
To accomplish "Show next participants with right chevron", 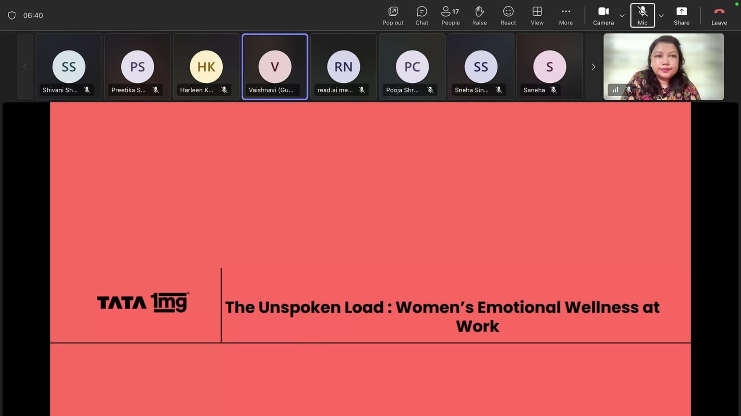I will click(x=593, y=67).
